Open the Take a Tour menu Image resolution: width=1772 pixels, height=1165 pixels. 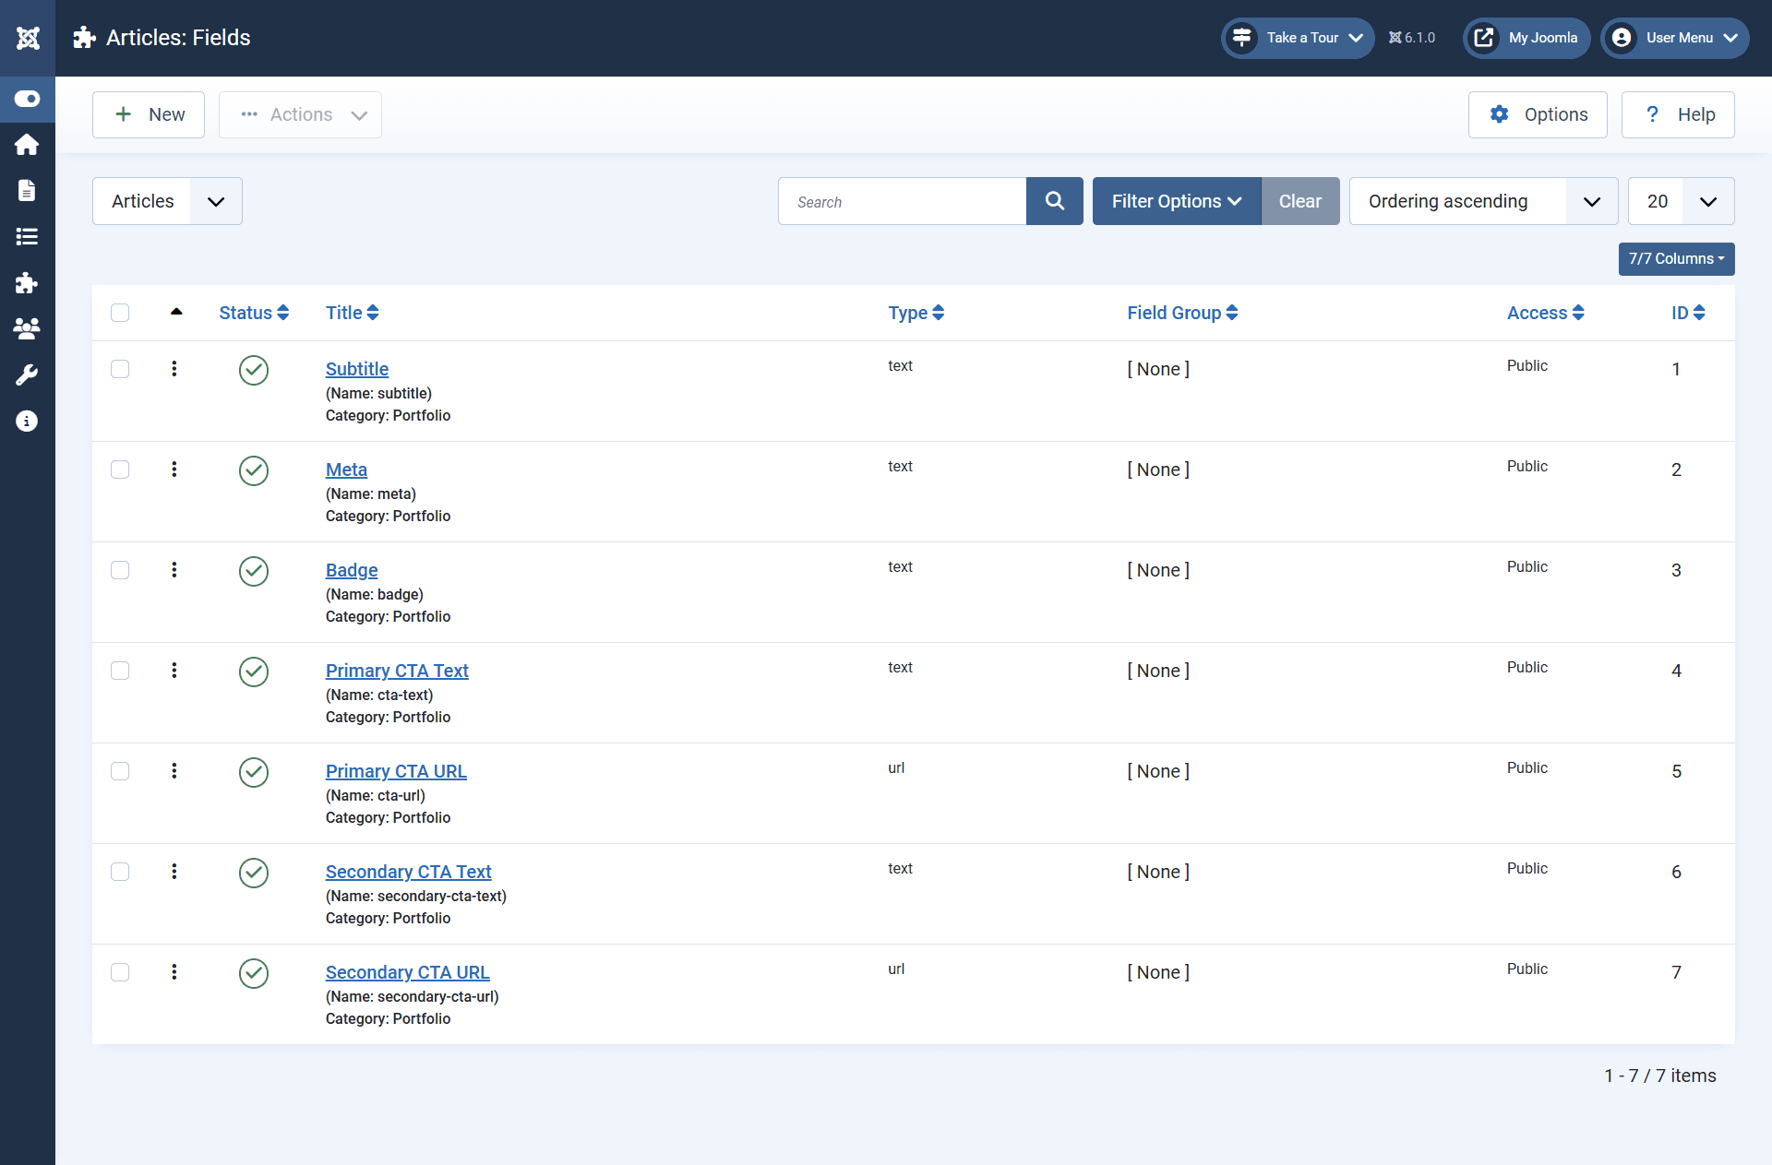1298,38
